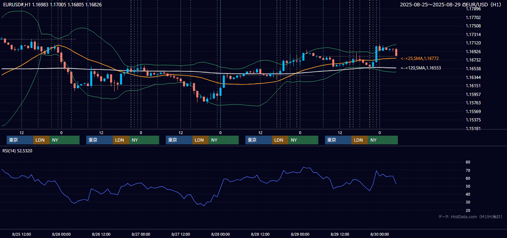Image resolution: width=507 pixels, height=238 pixels.
Task: Click price axis value 1.17896
Action: (x=473, y=9)
